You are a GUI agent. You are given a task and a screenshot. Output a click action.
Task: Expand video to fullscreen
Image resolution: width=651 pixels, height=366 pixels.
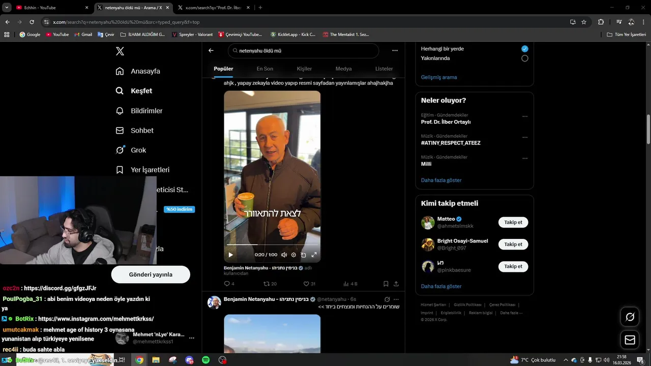(x=314, y=255)
